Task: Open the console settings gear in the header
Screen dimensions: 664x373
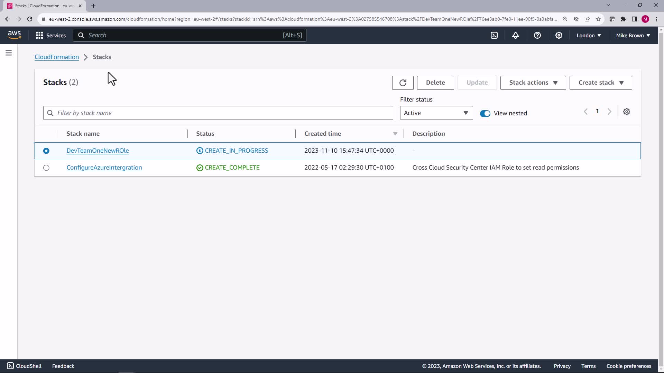Action: click(559, 35)
